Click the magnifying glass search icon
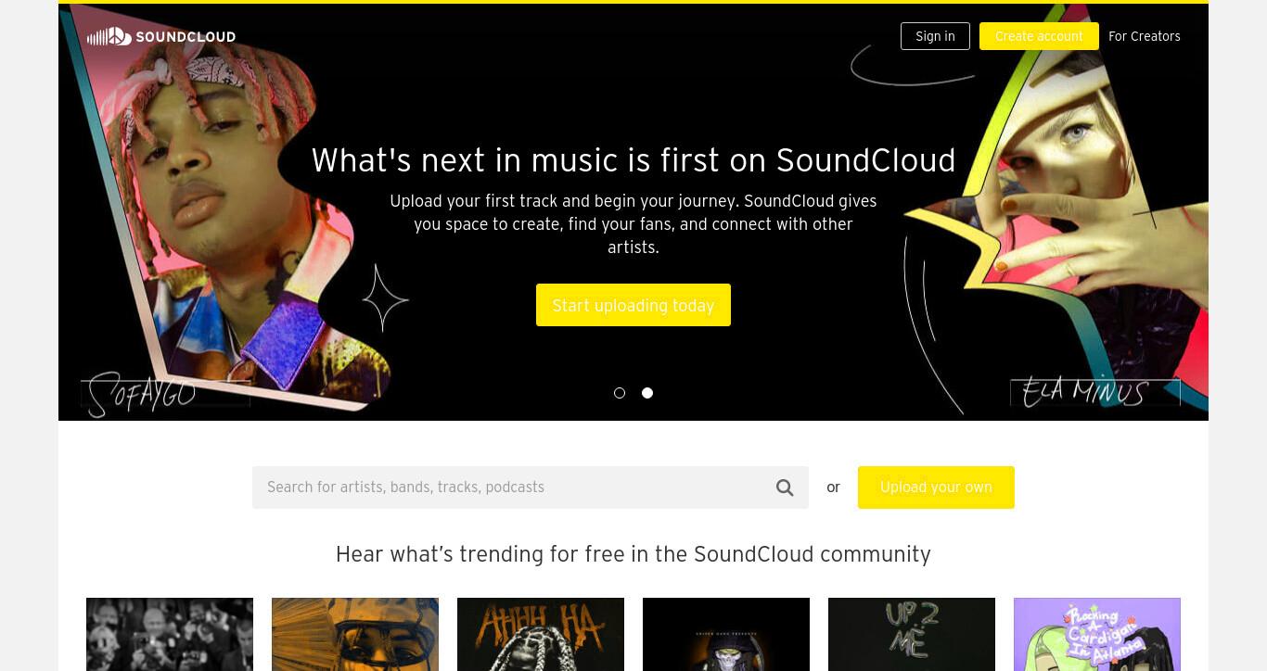 (785, 487)
